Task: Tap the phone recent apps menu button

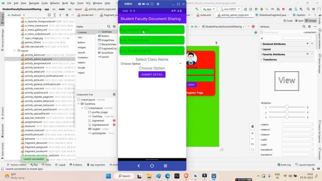Action: 166,166
